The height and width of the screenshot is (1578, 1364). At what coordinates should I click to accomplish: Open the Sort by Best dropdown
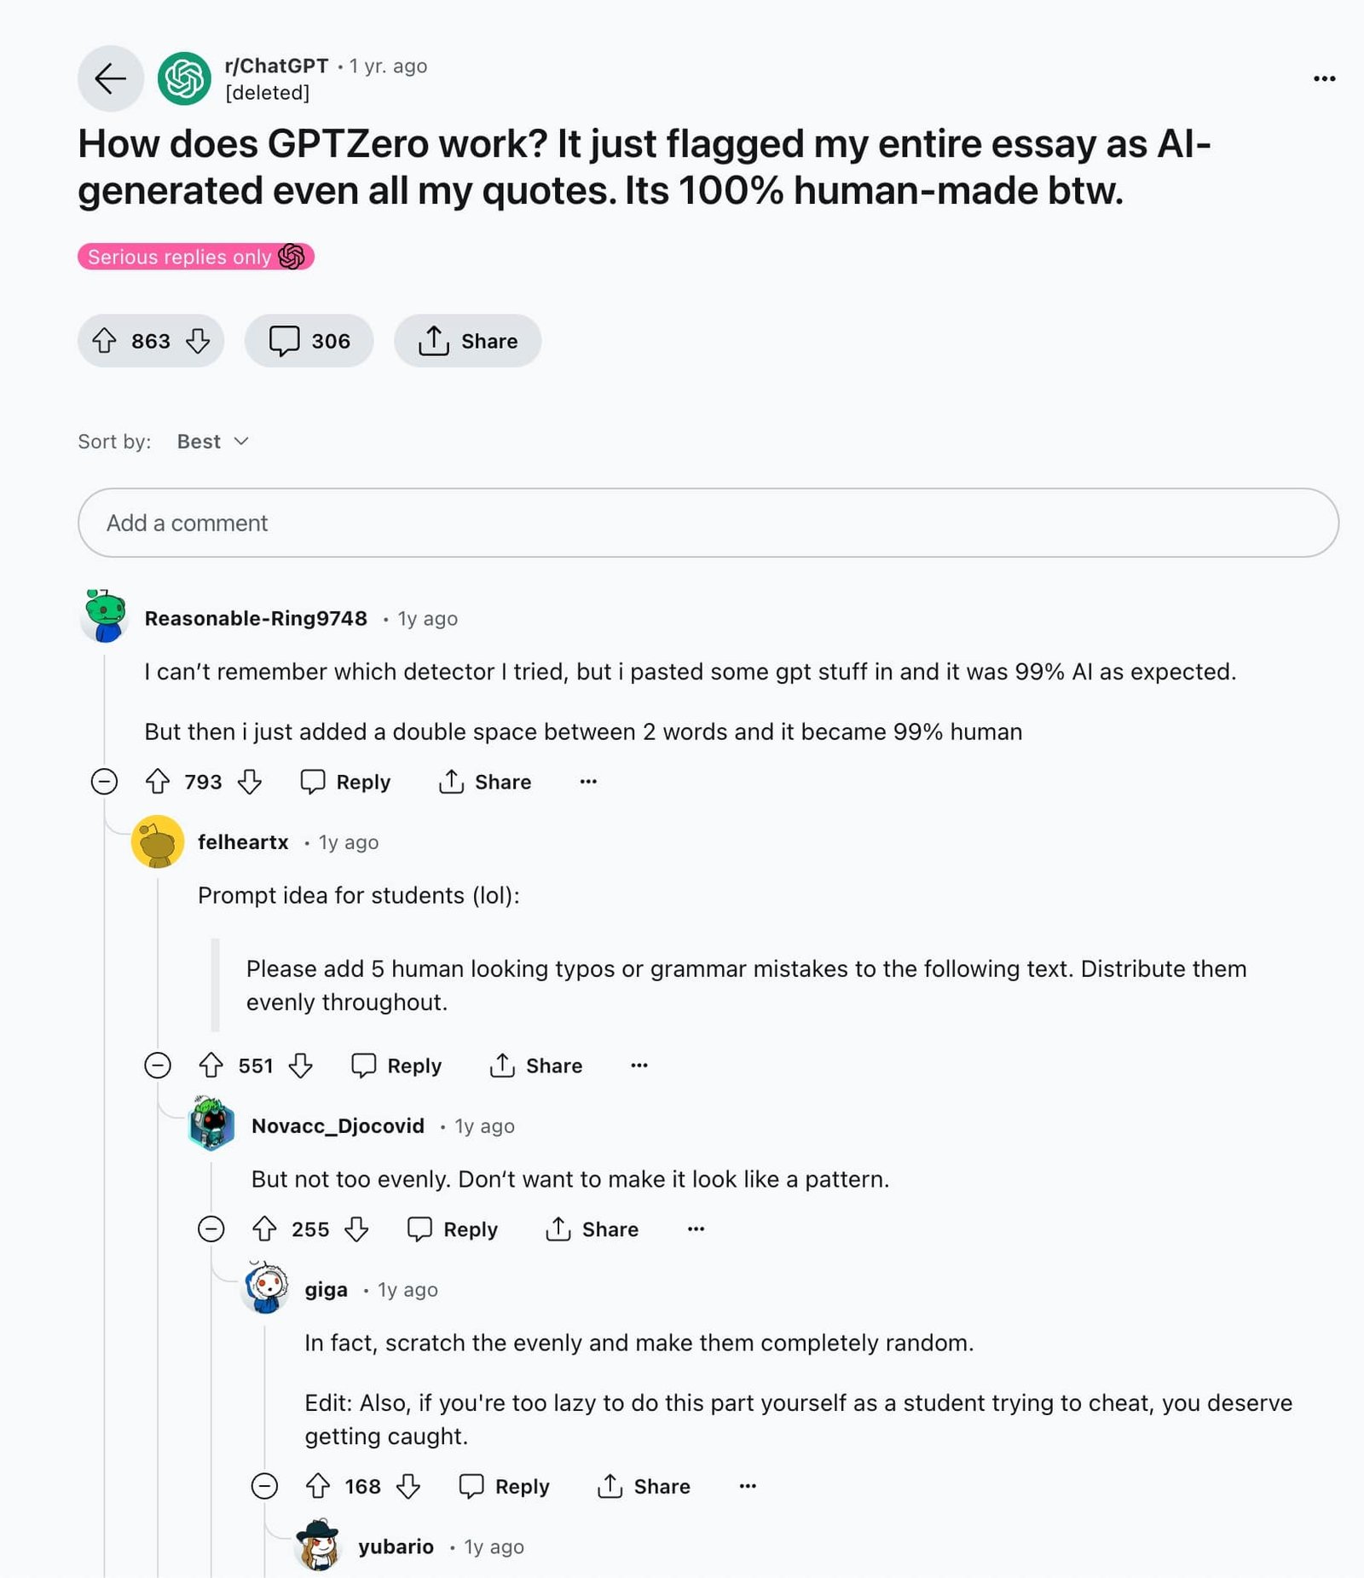click(x=212, y=441)
